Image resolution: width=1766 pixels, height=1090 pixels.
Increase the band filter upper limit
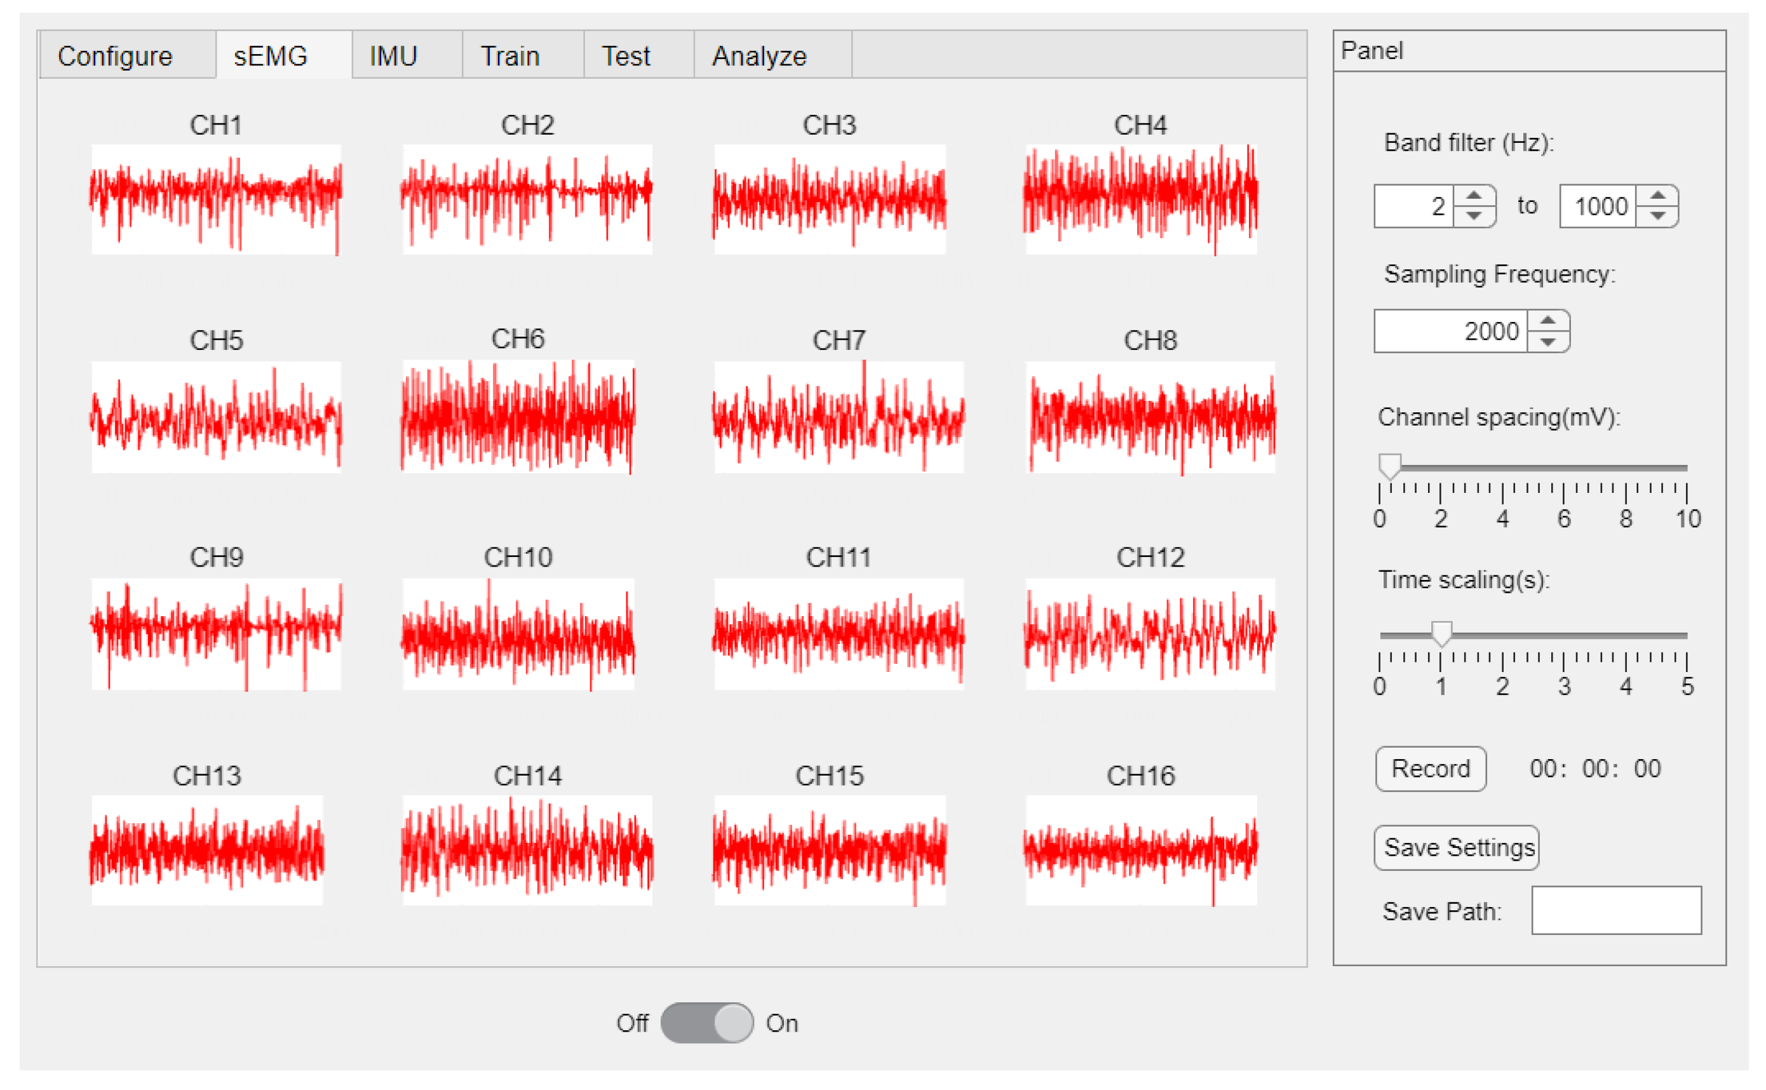1657,196
